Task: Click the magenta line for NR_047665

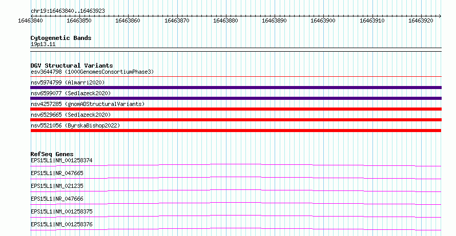Action: coord(236,178)
